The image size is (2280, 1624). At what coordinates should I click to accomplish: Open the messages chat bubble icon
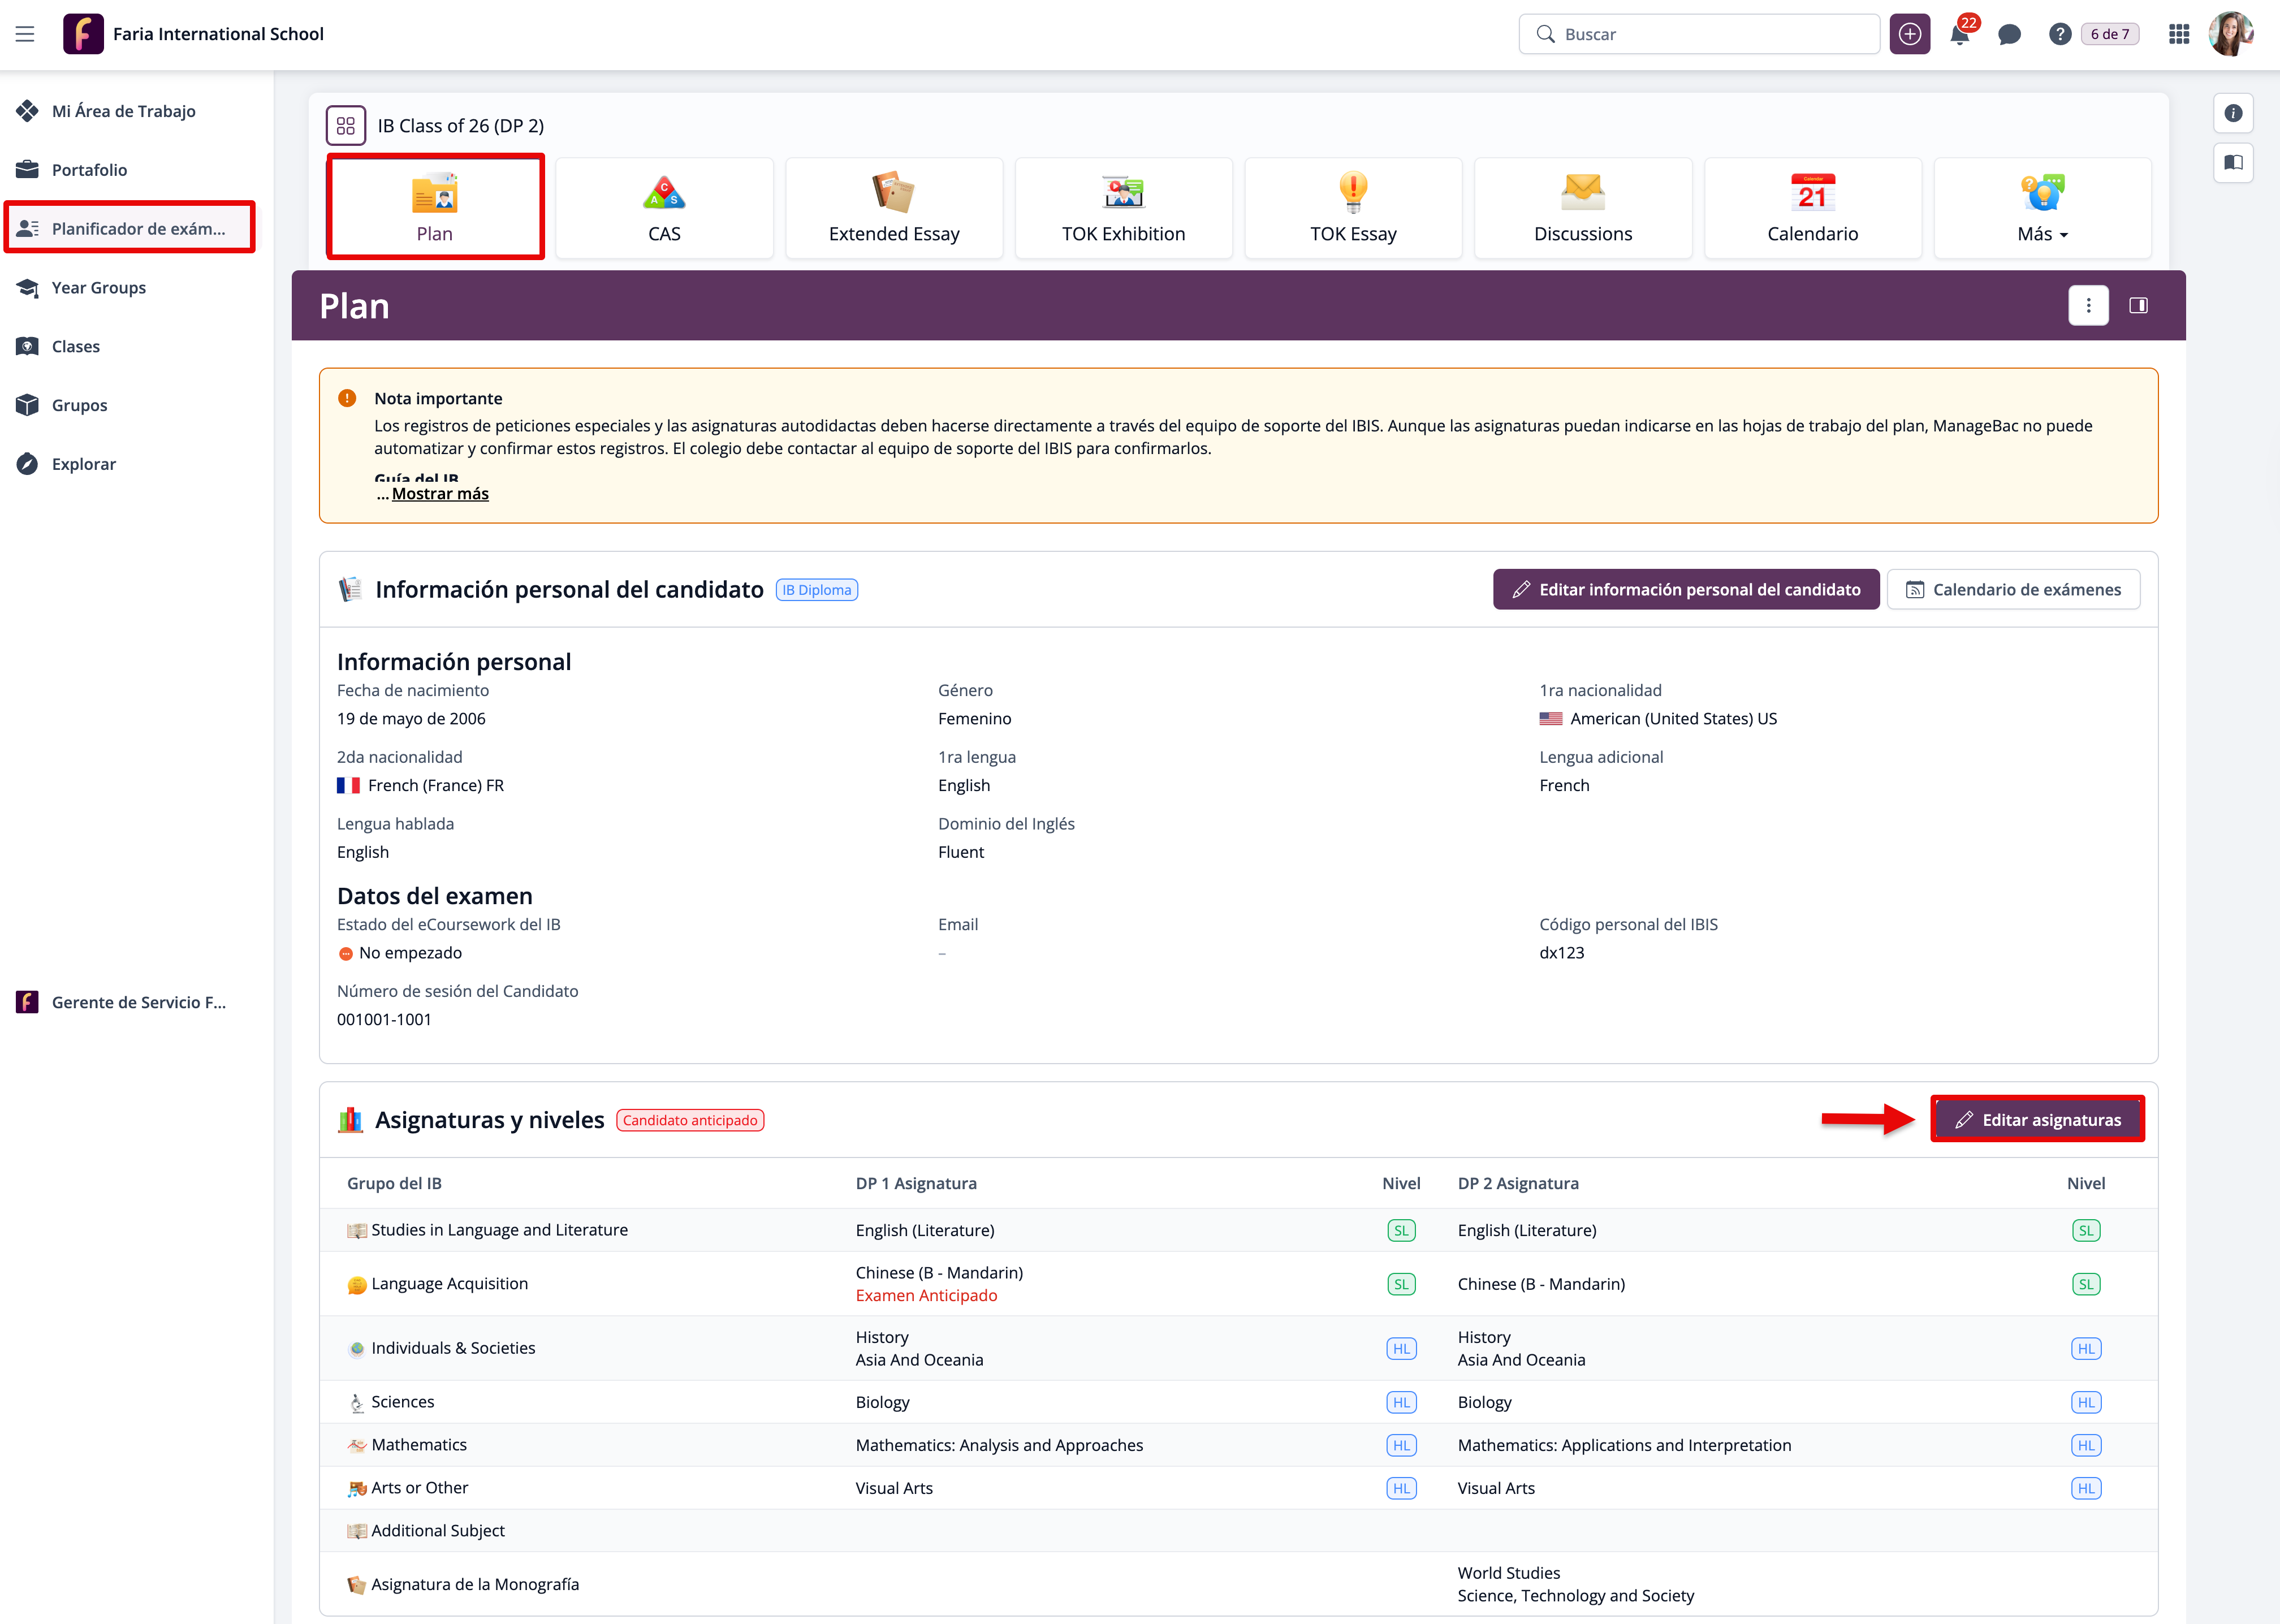(2009, 35)
